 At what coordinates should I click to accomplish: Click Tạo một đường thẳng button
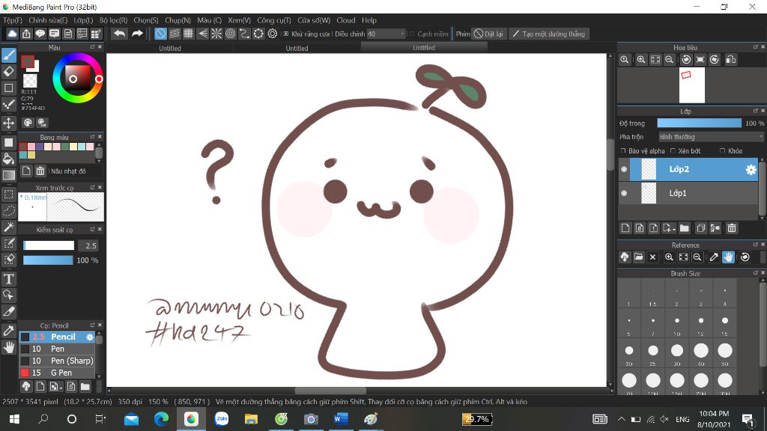[x=549, y=34]
